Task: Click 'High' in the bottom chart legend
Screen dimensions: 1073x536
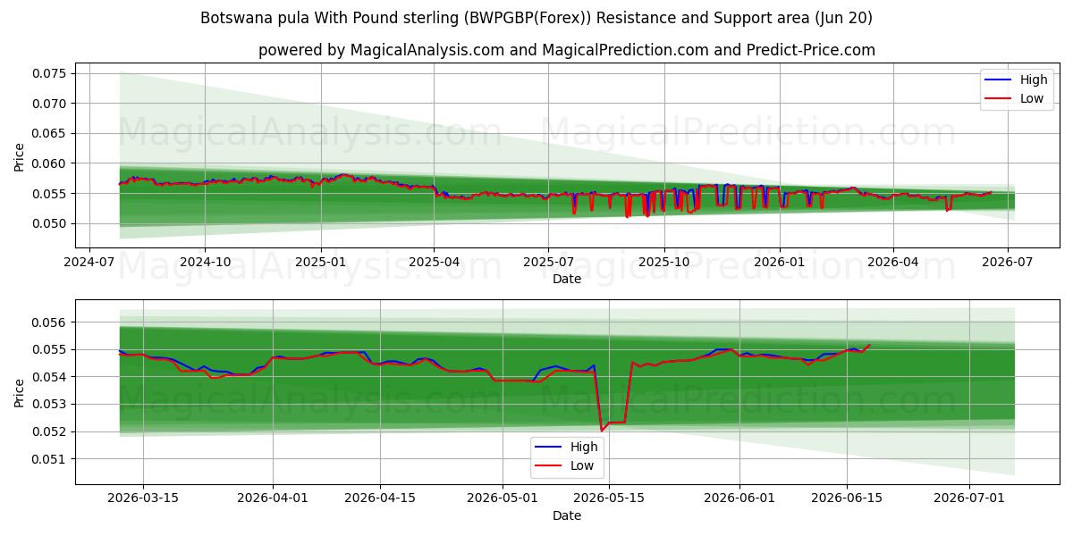Action: (584, 446)
